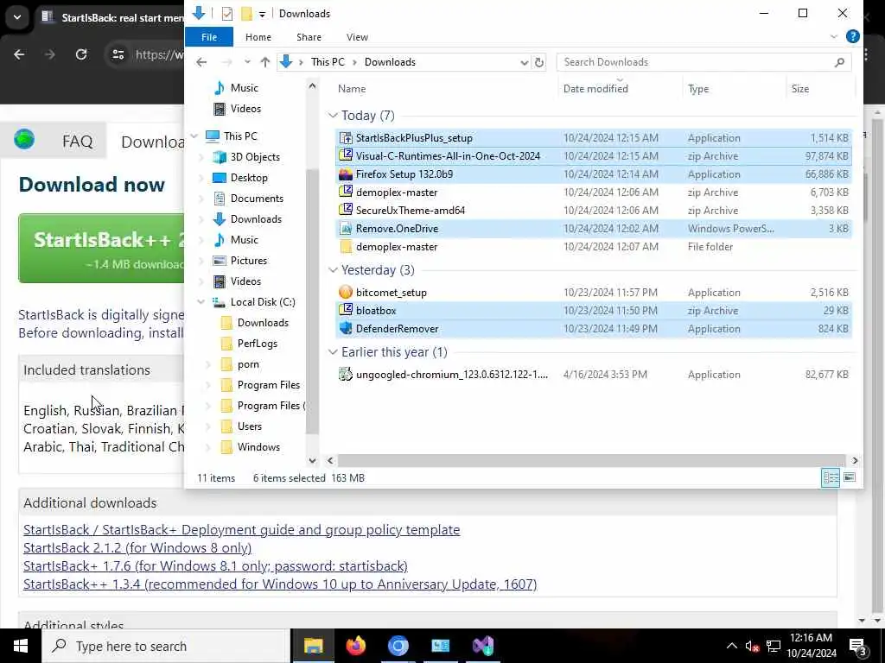
Task: Select the PerfLogs folder in tree
Action: pos(257,344)
